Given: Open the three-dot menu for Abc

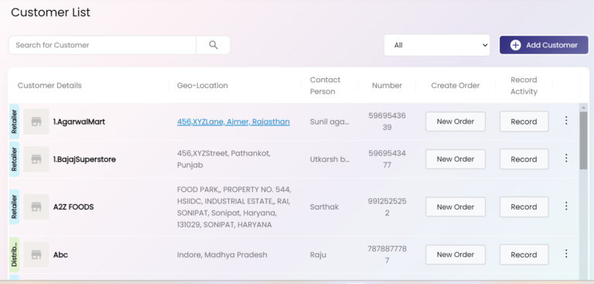Looking at the screenshot, I should 566,254.
